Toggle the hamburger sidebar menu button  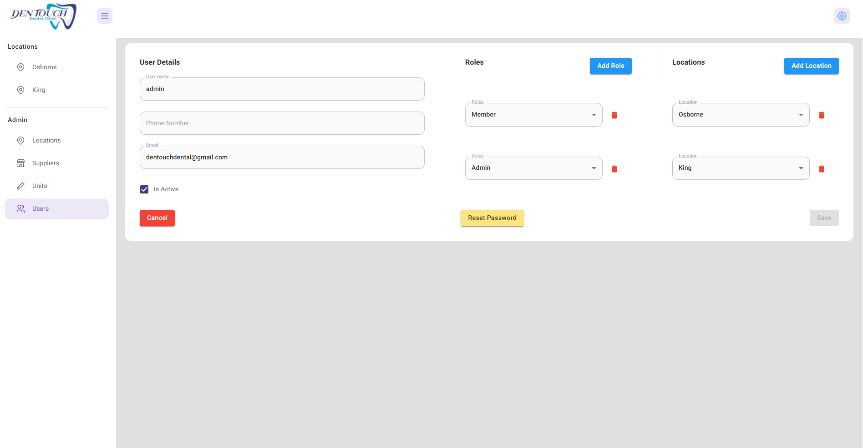(105, 16)
